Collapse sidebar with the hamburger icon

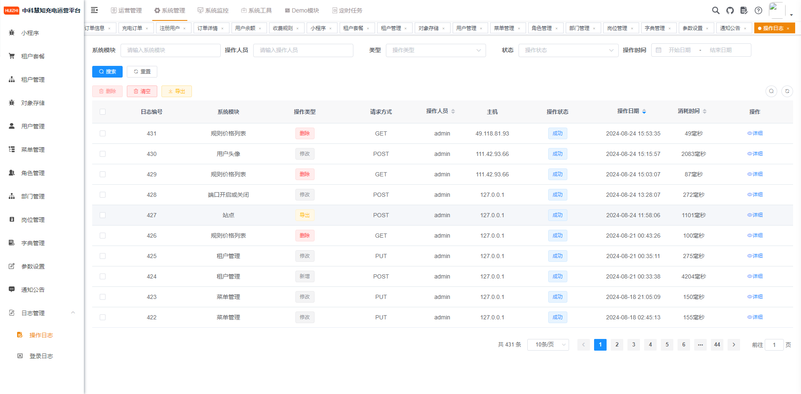(94, 10)
